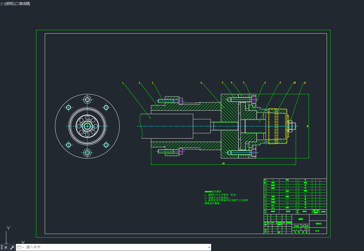Open command line customize wrench menu

[12, 247]
